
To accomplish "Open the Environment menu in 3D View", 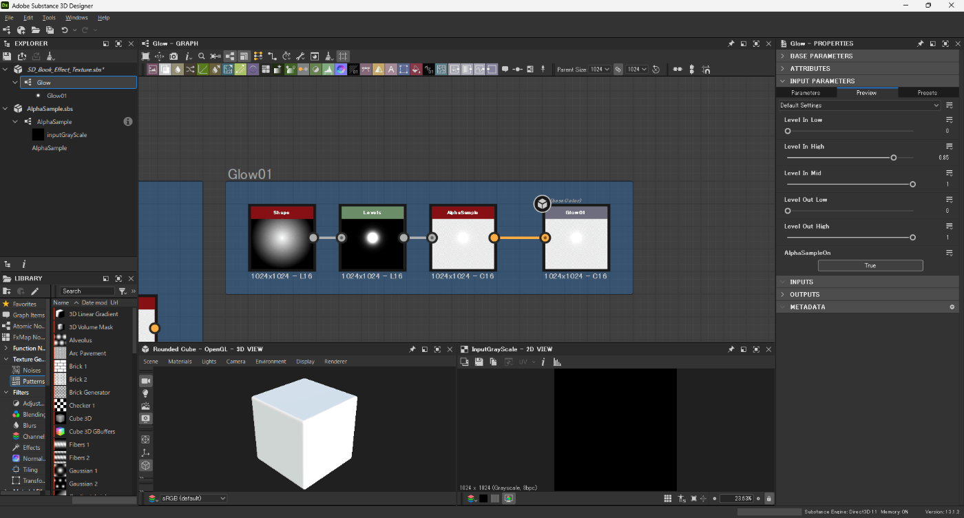I will (x=271, y=362).
